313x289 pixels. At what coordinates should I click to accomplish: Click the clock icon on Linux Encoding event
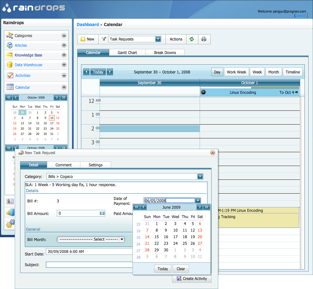pos(203,92)
